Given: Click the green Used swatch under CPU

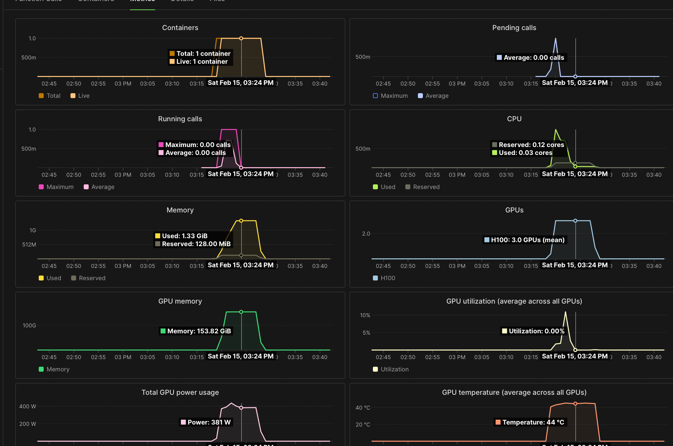Looking at the screenshot, I should click(x=376, y=187).
